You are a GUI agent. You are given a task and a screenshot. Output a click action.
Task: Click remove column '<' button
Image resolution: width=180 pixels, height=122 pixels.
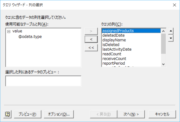(x=91, y=39)
